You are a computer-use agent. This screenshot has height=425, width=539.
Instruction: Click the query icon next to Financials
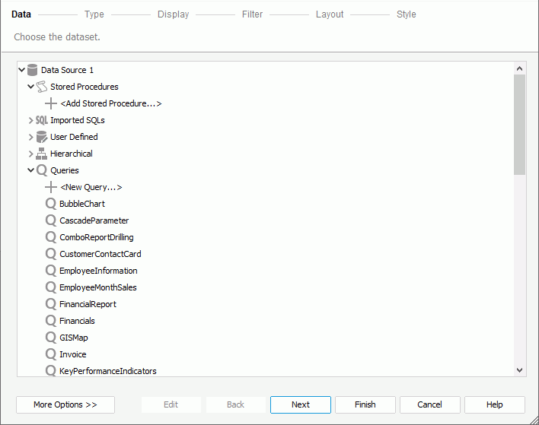click(x=51, y=321)
